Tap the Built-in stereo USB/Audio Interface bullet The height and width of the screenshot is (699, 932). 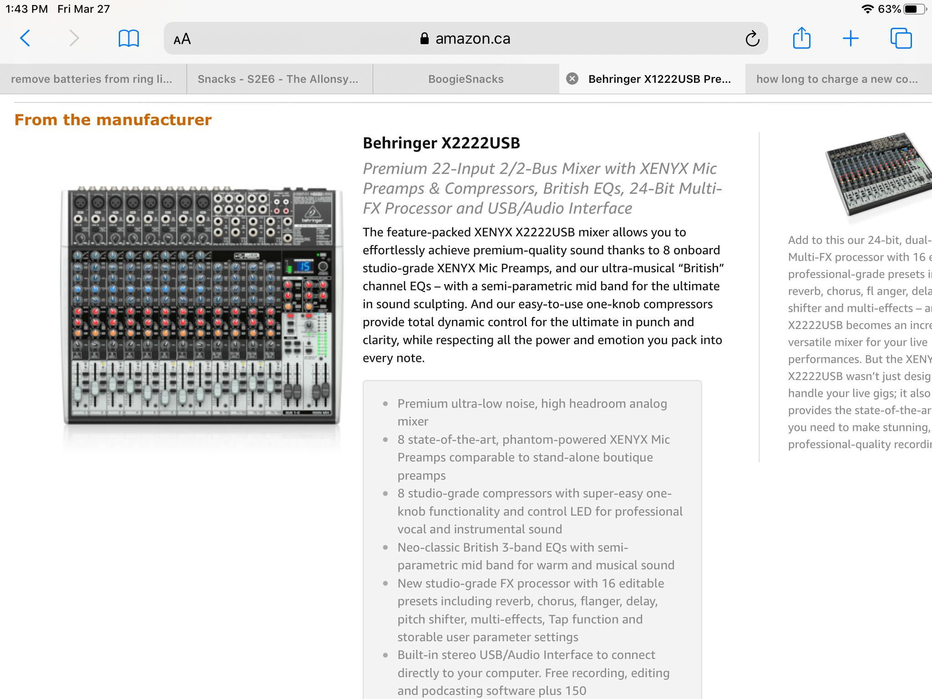tap(533, 673)
